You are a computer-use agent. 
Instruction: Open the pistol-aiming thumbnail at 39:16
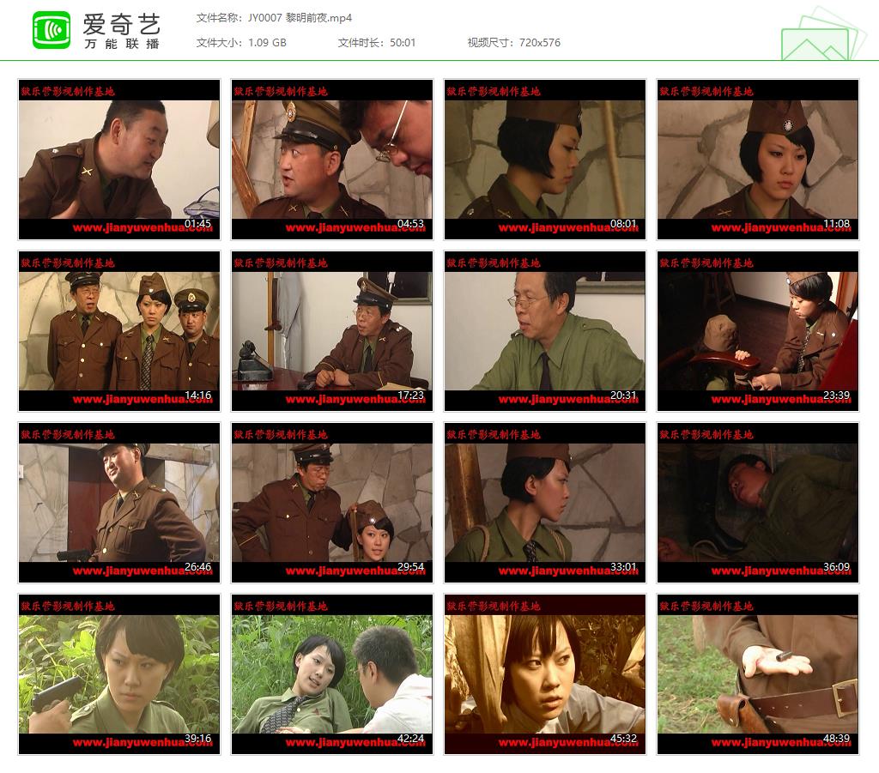tap(119, 674)
